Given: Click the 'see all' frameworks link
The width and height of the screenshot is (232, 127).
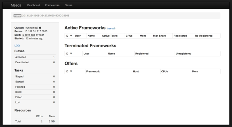Looking at the screenshot, I should coord(111,29).
